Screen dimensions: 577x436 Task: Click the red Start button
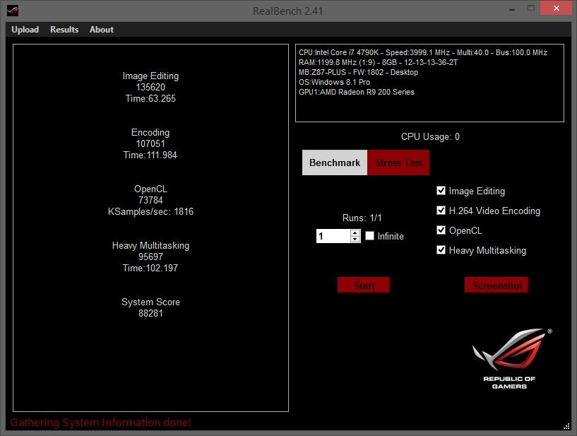tap(364, 285)
